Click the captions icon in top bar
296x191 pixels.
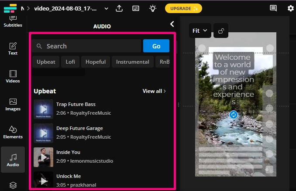136,8
